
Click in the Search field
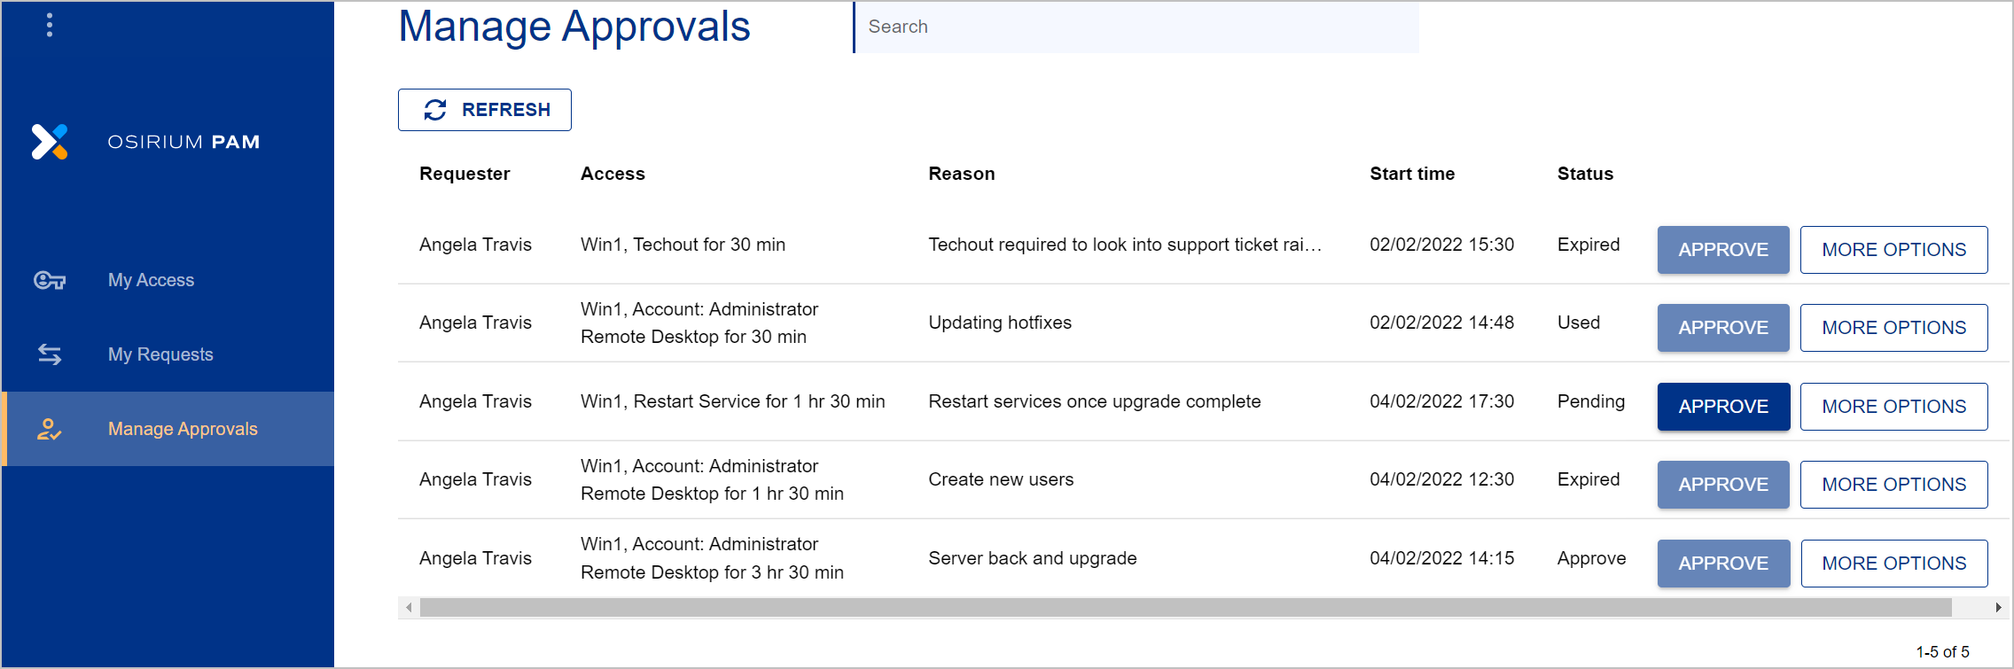[x=1136, y=27]
